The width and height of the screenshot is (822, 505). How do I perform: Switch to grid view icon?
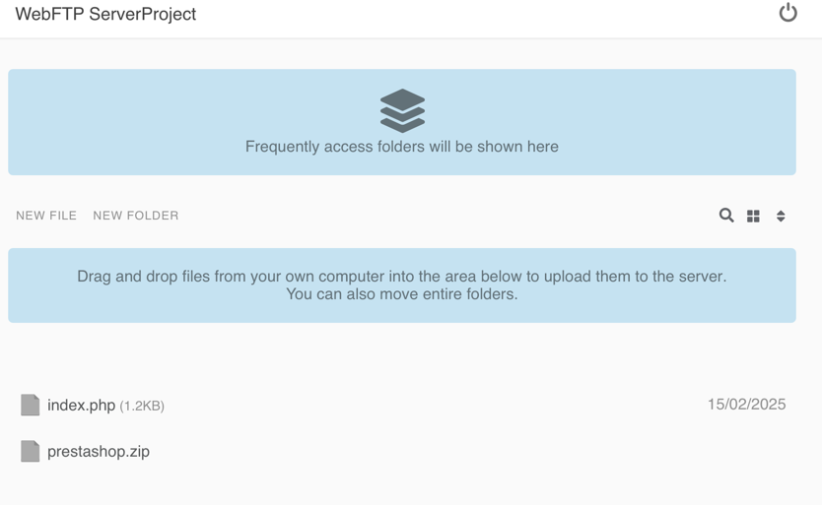pyautogui.click(x=753, y=216)
